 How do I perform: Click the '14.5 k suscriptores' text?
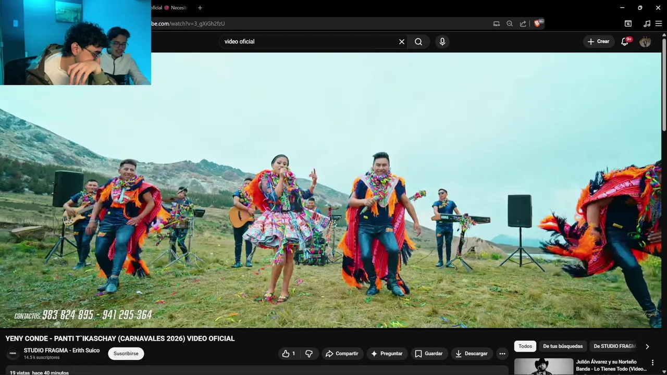42,358
